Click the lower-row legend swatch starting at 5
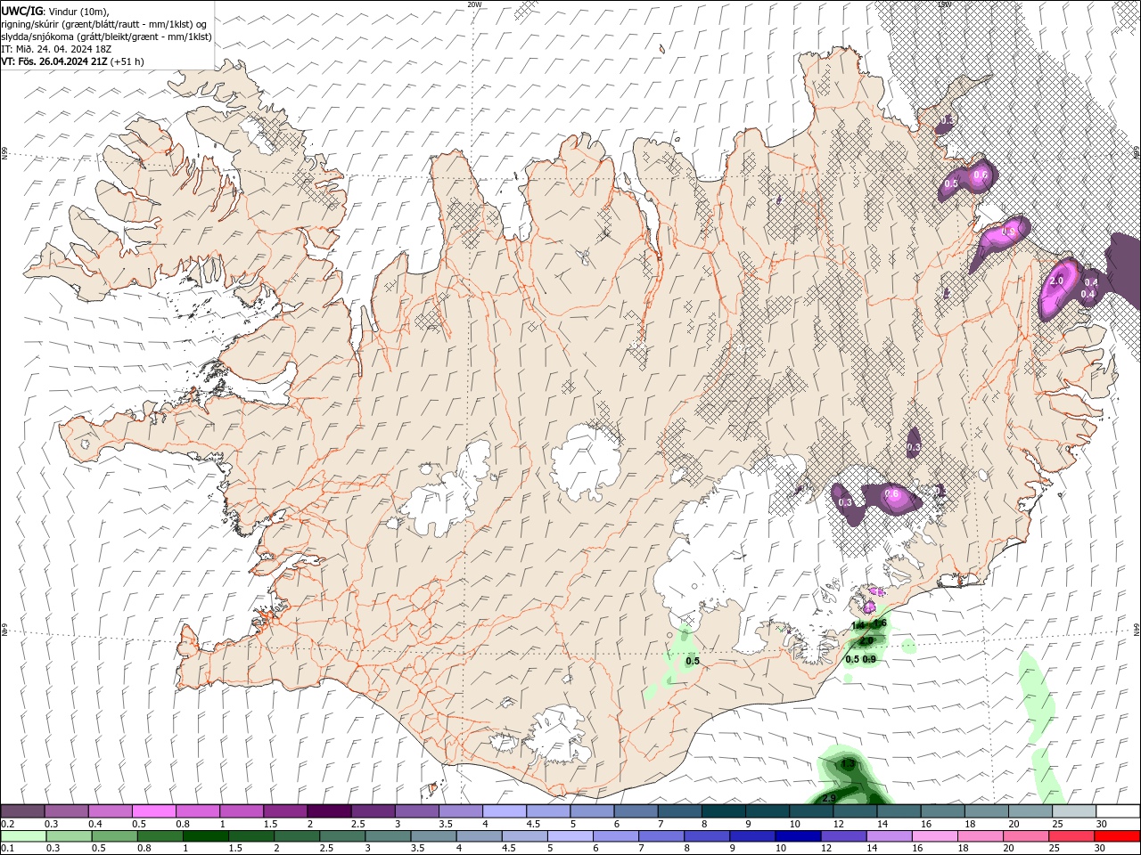This screenshot has width=1141, height=855. click(x=569, y=836)
